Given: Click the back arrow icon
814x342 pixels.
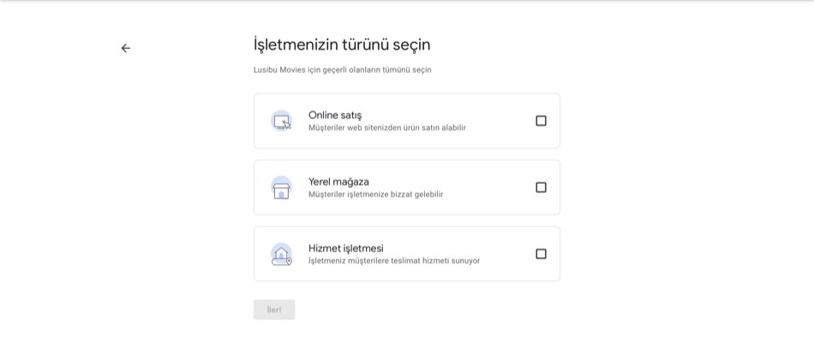Looking at the screenshot, I should coord(126,49).
